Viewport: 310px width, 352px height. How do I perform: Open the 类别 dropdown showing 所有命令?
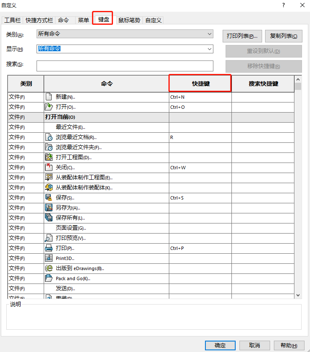click(125, 34)
